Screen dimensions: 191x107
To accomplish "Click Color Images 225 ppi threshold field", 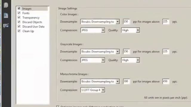I will click(x=166, y=22).
